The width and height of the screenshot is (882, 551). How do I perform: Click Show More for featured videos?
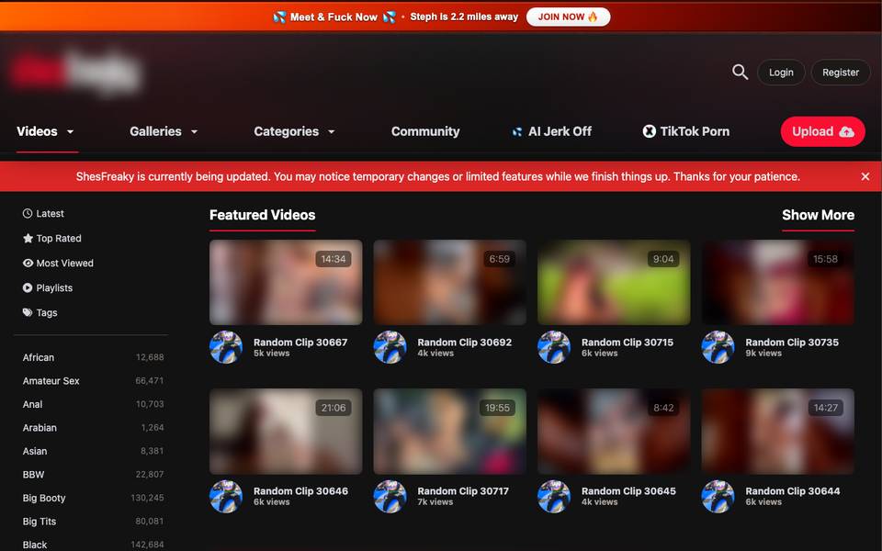coord(818,215)
